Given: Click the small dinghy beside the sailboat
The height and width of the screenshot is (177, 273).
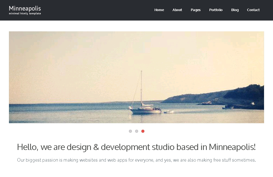Looking at the screenshot, I should (169, 112).
